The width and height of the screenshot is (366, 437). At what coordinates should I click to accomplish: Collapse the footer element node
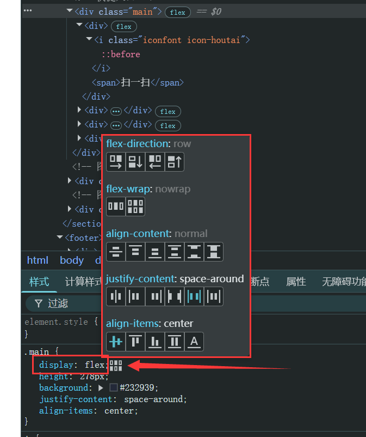pos(60,238)
